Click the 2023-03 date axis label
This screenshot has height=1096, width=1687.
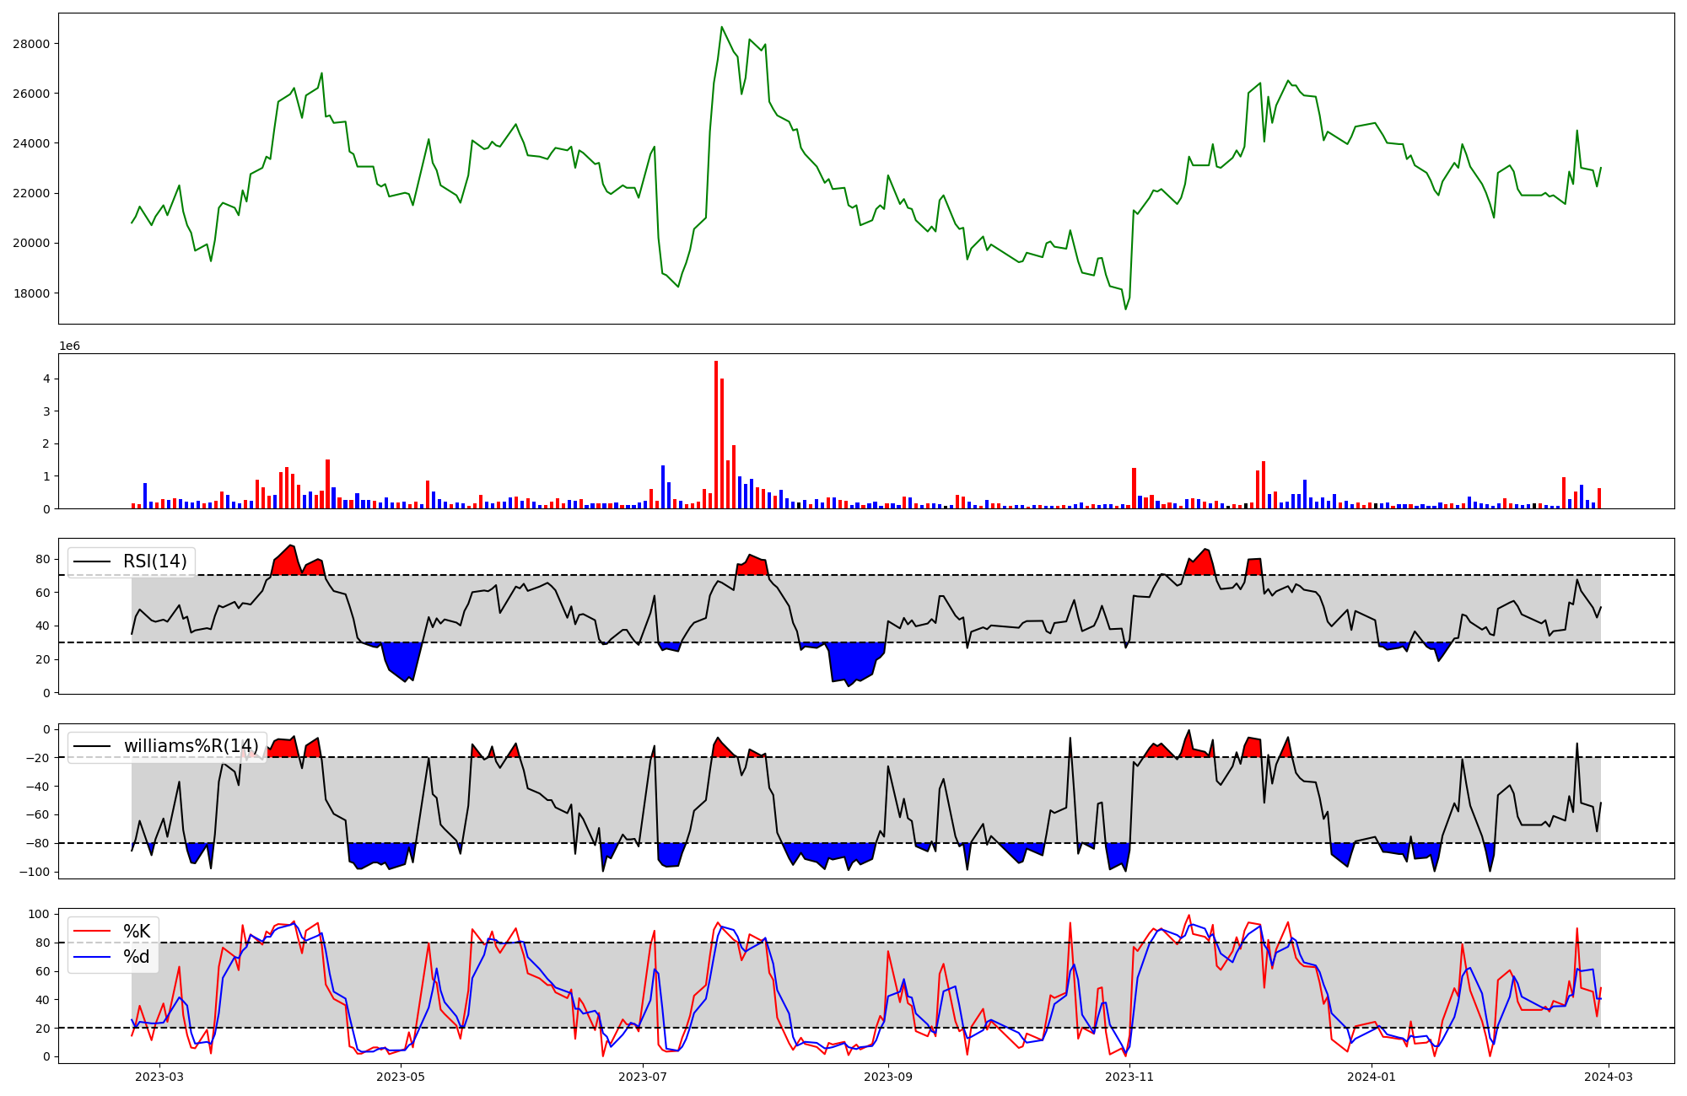(159, 1077)
